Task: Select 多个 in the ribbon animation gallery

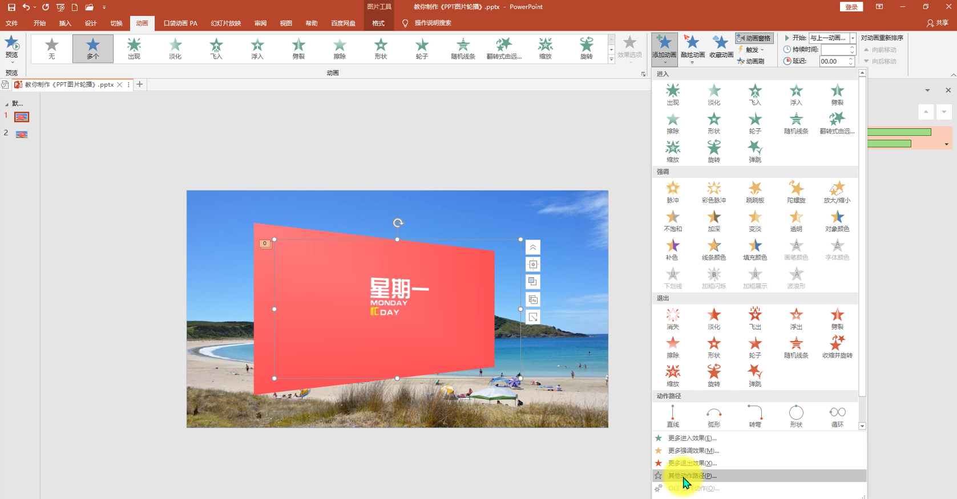Action: (x=93, y=48)
